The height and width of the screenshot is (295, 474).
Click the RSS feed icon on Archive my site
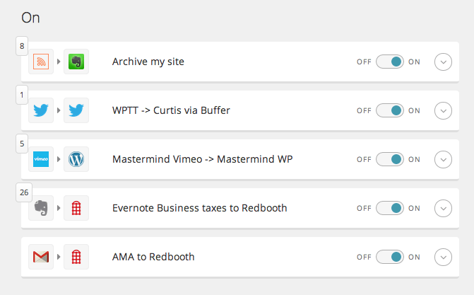[41, 62]
